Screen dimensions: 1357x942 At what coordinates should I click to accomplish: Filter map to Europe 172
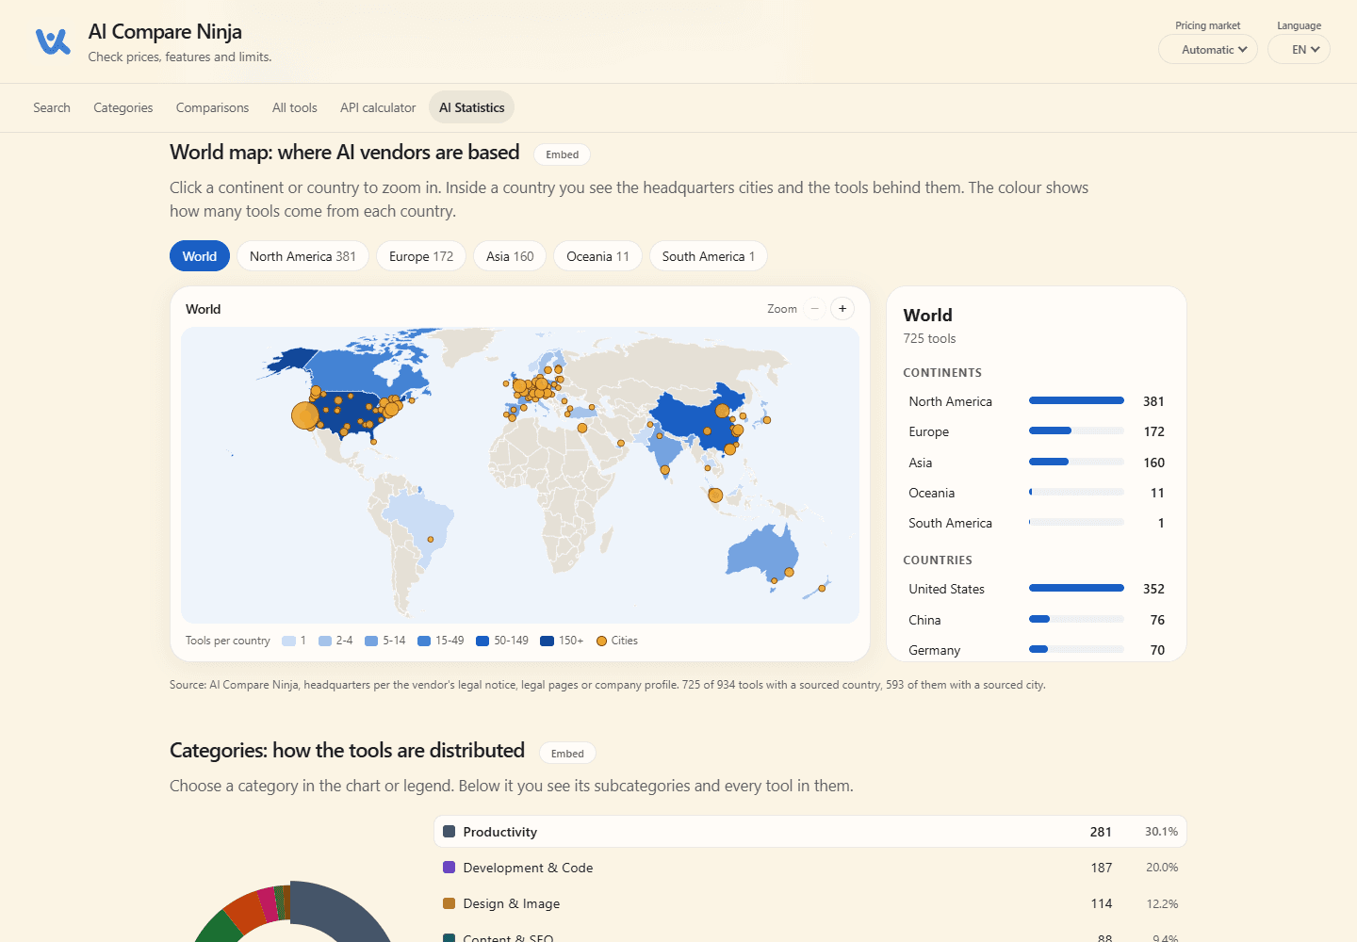coord(421,256)
